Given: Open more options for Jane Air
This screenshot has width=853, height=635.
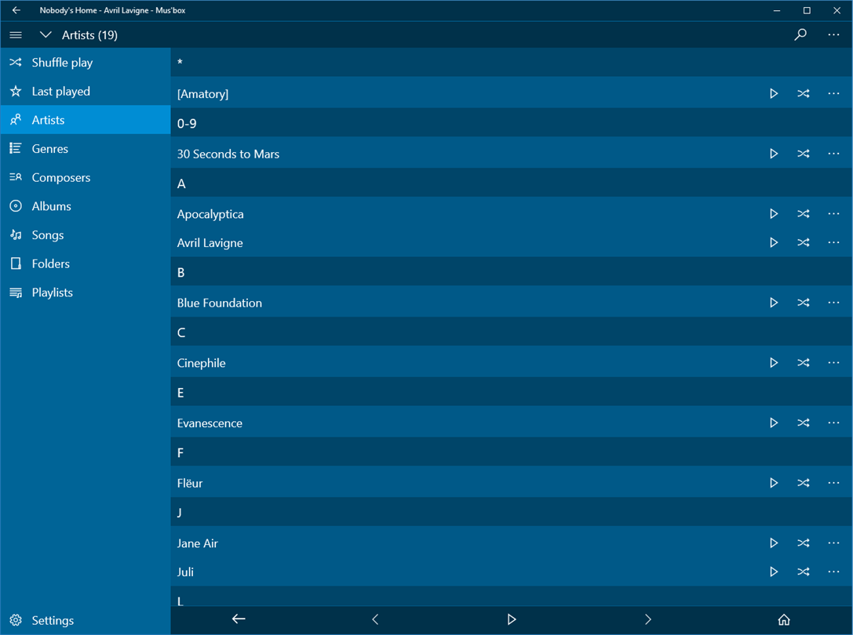Looking at the screenshot, I should (833, 543).
